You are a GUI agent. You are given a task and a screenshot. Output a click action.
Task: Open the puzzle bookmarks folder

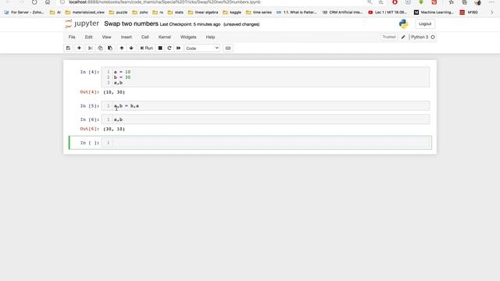[x=118, y=12]
